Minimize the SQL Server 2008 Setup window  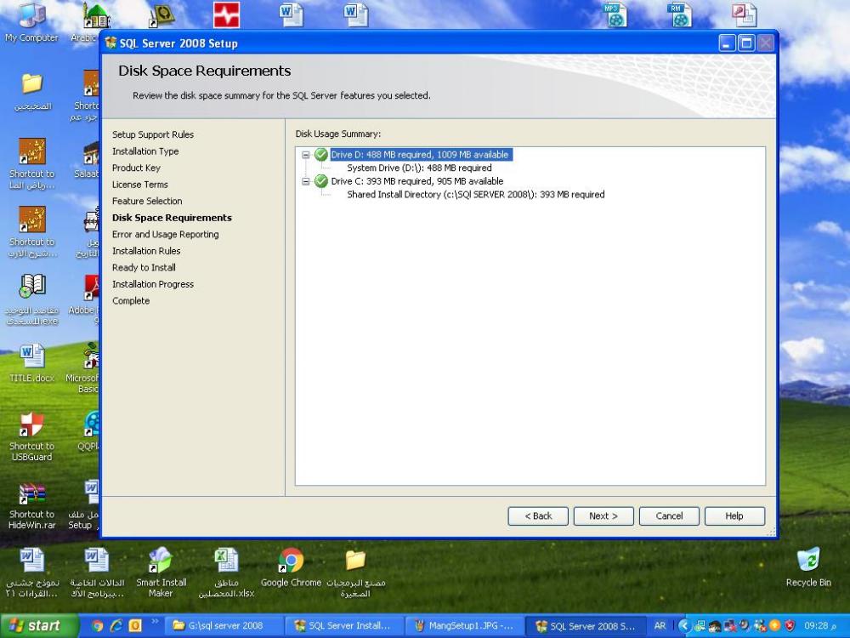[x=728, y=43]
